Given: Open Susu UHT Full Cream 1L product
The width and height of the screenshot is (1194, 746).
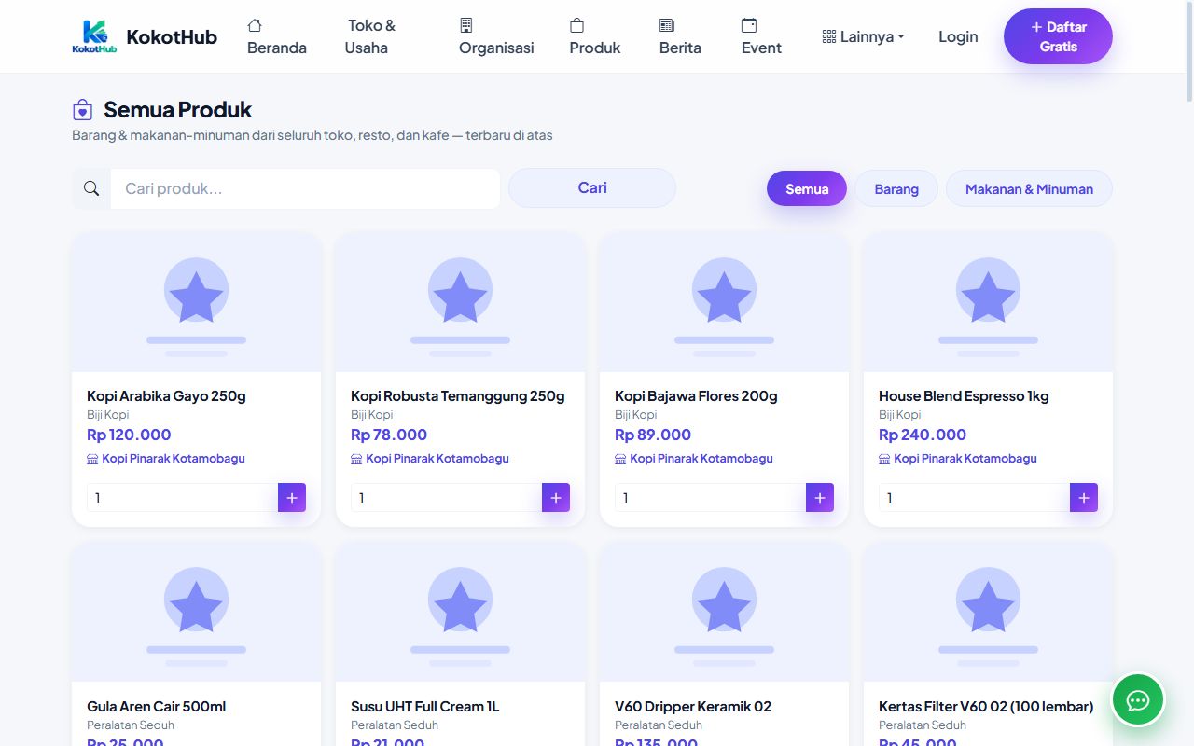Looking at the screenshot, I should coord(425,707).
